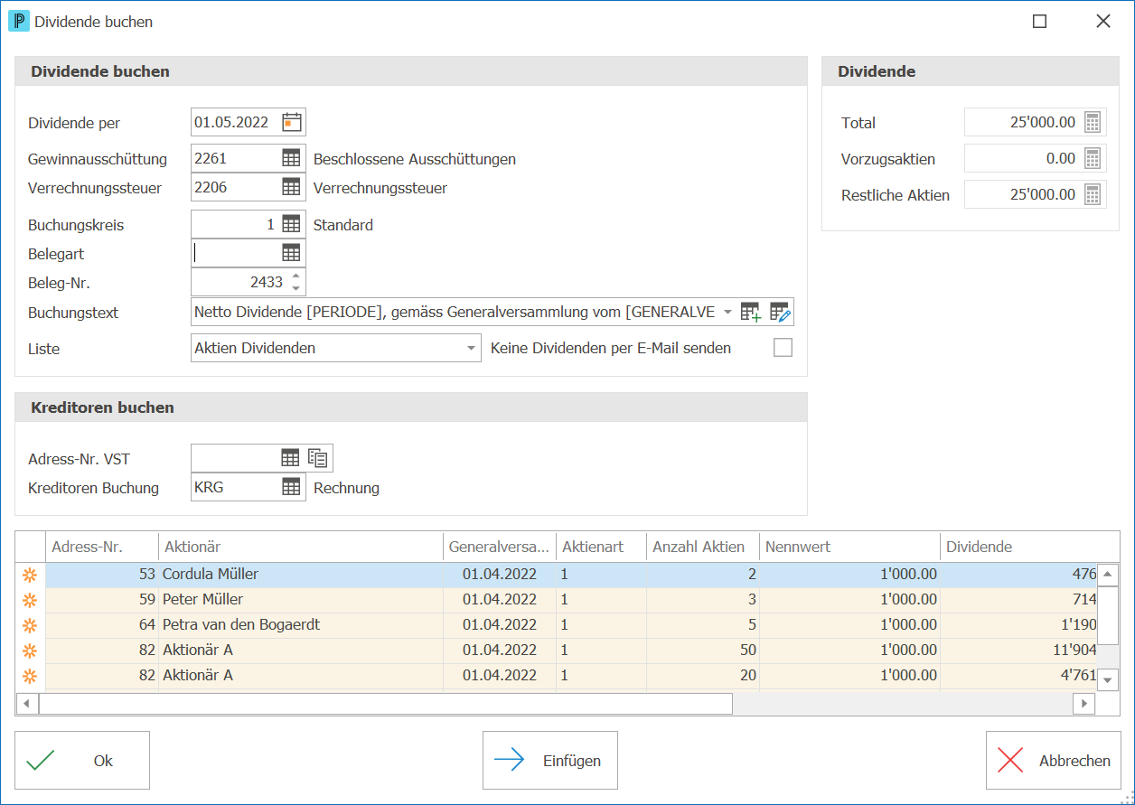Click the Adress-Nr. VST input field
The image size is (1135, 805).
click(x=235, y=458)
